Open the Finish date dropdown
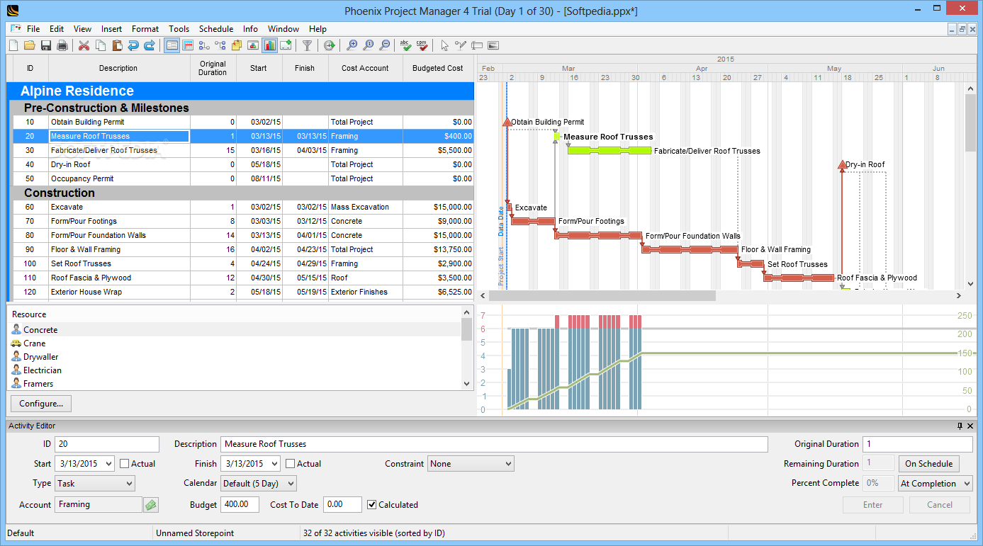983x546 pixels. 274,464
